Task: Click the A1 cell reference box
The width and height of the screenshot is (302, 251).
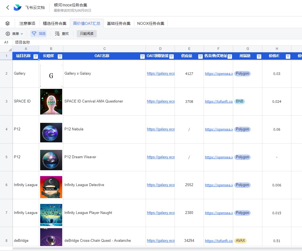Action: (6, 42)
